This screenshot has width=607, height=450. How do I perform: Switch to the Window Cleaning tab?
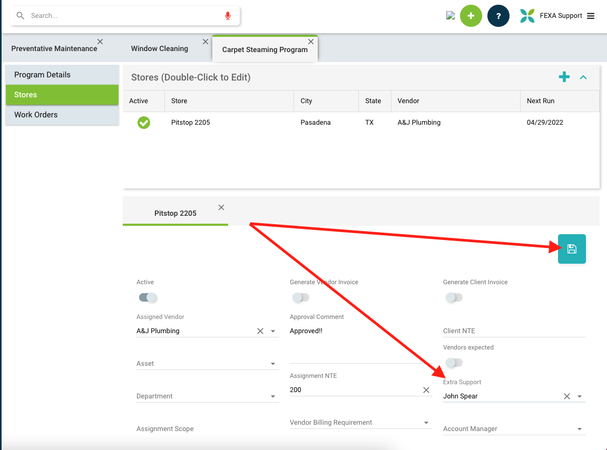(159, 48)
